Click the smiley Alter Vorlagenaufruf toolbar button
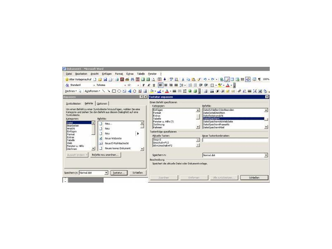The width and height of the screenshot is (332, 249). click(78, 79)
